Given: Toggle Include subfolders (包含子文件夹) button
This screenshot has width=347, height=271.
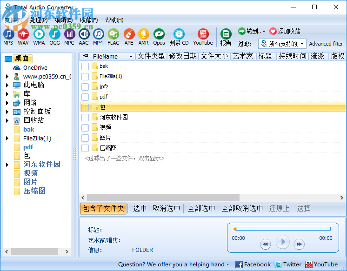Looking at the screenshot, I should click(103, 208).
